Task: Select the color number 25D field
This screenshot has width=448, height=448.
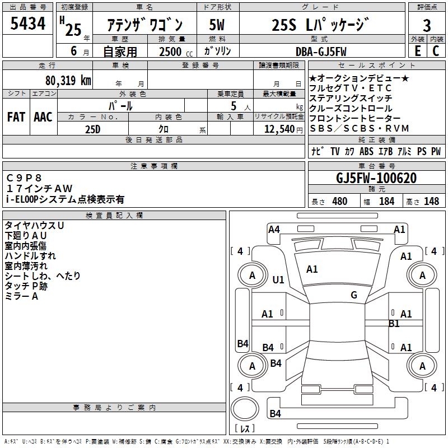Action: pyautogui.click(x=93, y=129)
